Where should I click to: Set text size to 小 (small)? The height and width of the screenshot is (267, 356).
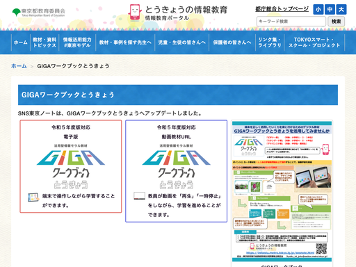(x=318, y=10)
